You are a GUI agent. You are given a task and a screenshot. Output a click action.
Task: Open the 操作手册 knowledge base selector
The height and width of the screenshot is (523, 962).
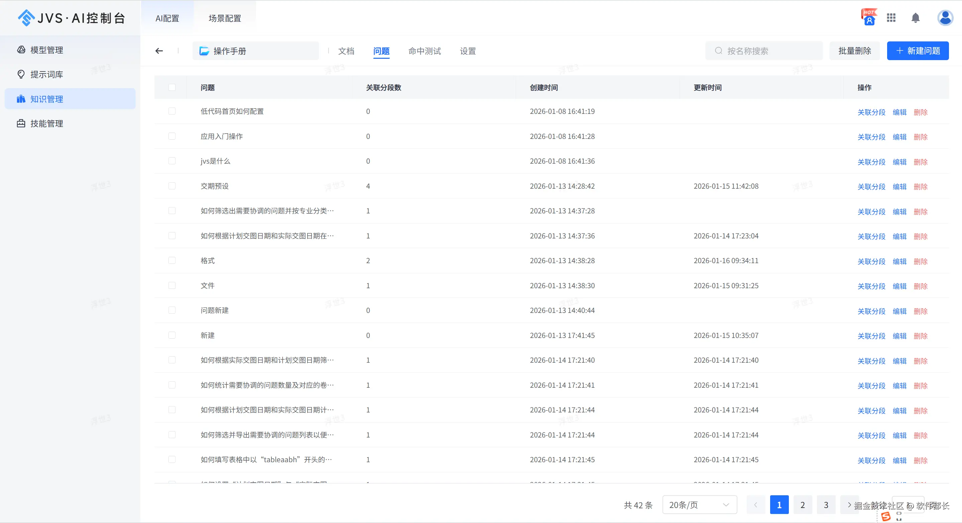[x=255, y=51]
